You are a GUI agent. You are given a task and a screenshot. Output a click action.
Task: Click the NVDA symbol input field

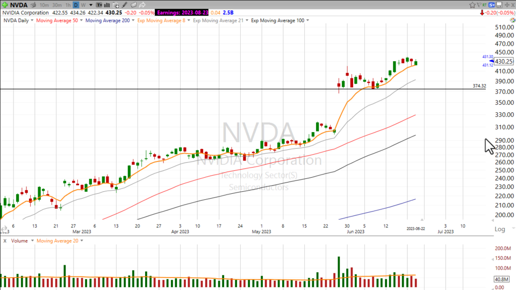point(19,5)
